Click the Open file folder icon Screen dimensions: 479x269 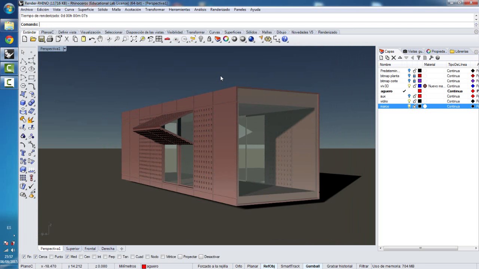(x=33, y=39)
